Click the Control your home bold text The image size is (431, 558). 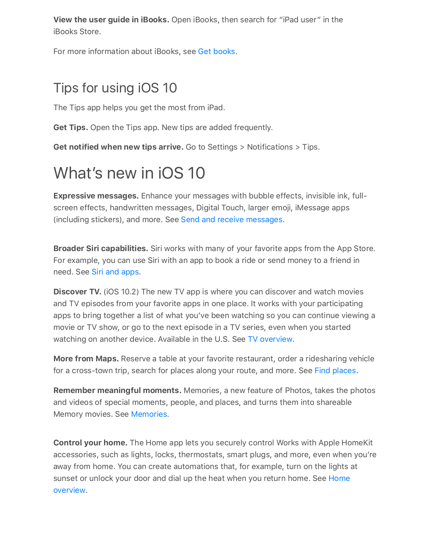[x=91, y=443]
